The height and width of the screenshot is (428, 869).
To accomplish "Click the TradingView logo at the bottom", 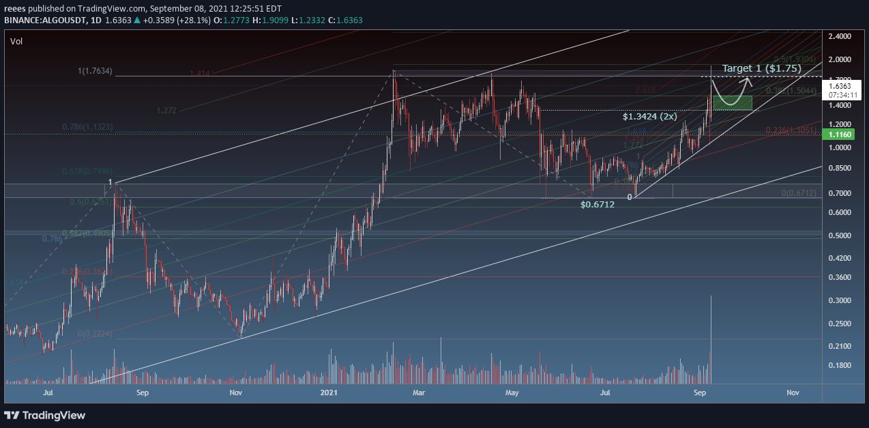I will [x=45, y=415].
